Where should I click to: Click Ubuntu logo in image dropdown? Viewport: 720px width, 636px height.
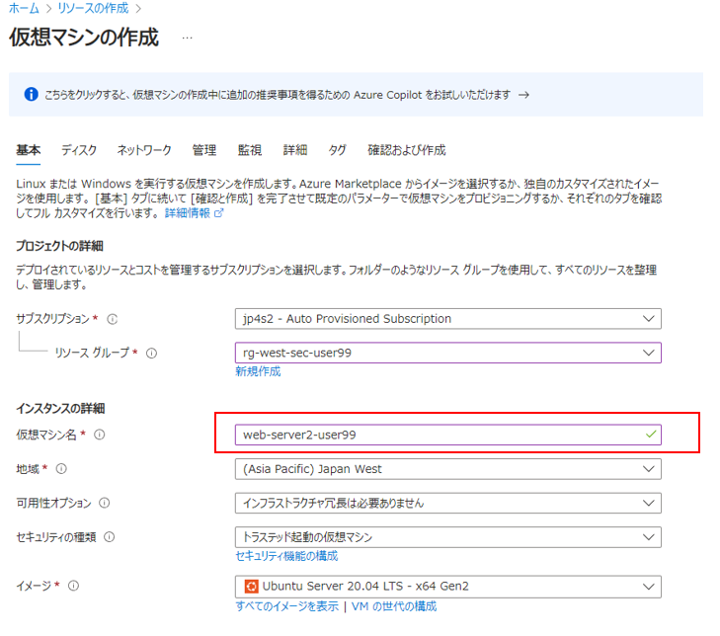tap(251, 587)
